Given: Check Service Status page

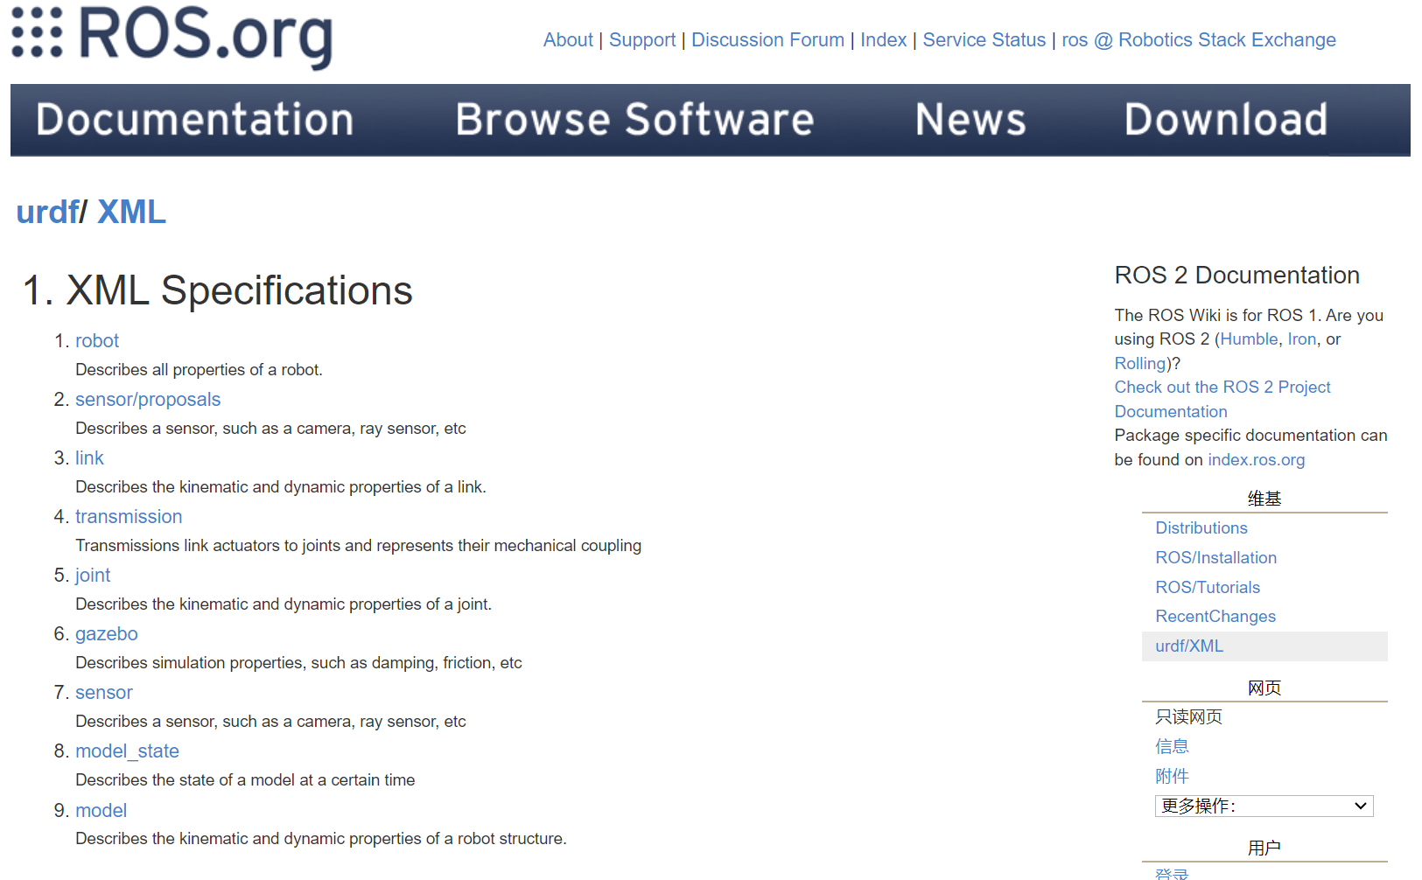Looking at the screenshot, I should pyautogui.click(x=984, y=40).
